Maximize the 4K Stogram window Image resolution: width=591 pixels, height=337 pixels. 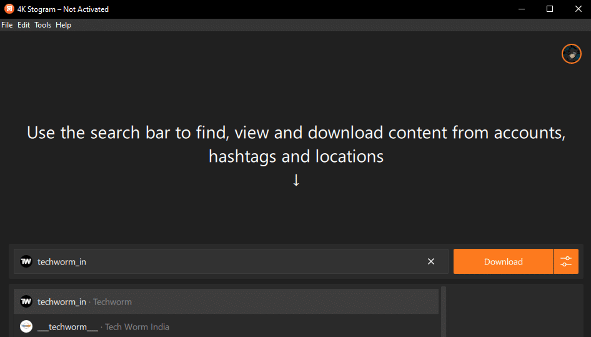[x=550, y=9]
